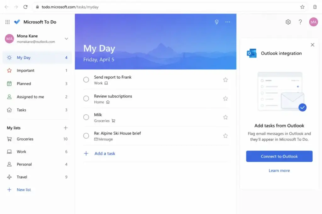The height and width of the screenshot is (214, 322).
Task: Bookmark this page with the star icon
Action: [302, 7]
